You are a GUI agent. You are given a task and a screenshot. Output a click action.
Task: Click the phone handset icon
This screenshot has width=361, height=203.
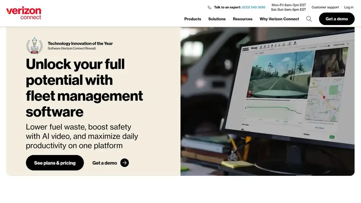point(209,7)
